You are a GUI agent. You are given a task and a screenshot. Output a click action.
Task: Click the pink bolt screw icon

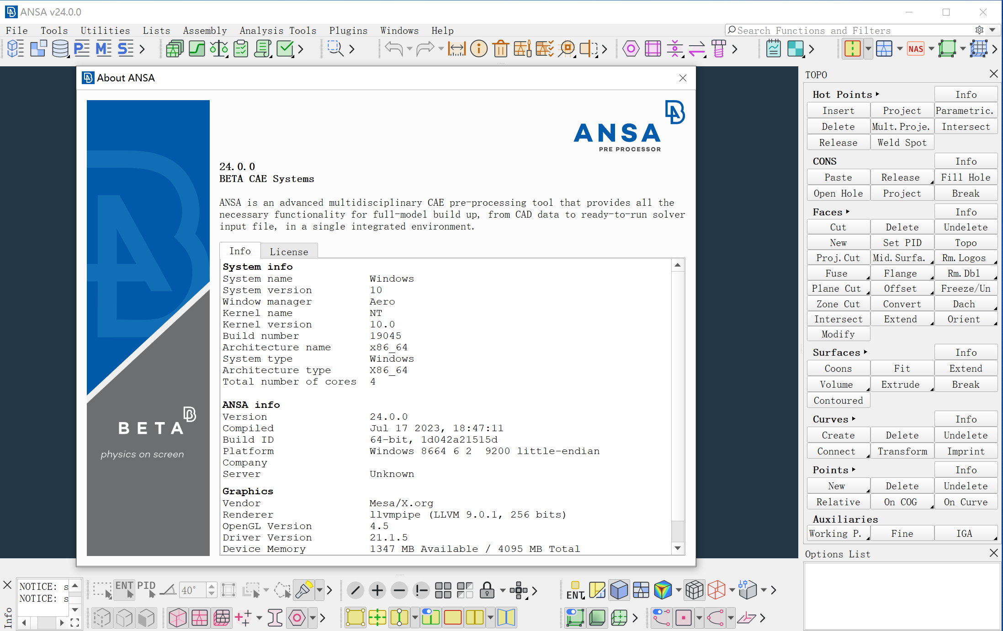[x=719, y=48]
